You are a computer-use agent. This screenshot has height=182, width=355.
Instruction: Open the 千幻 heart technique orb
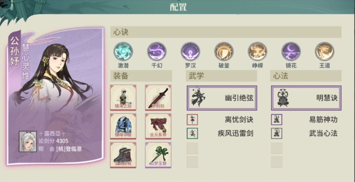(157, 51)
